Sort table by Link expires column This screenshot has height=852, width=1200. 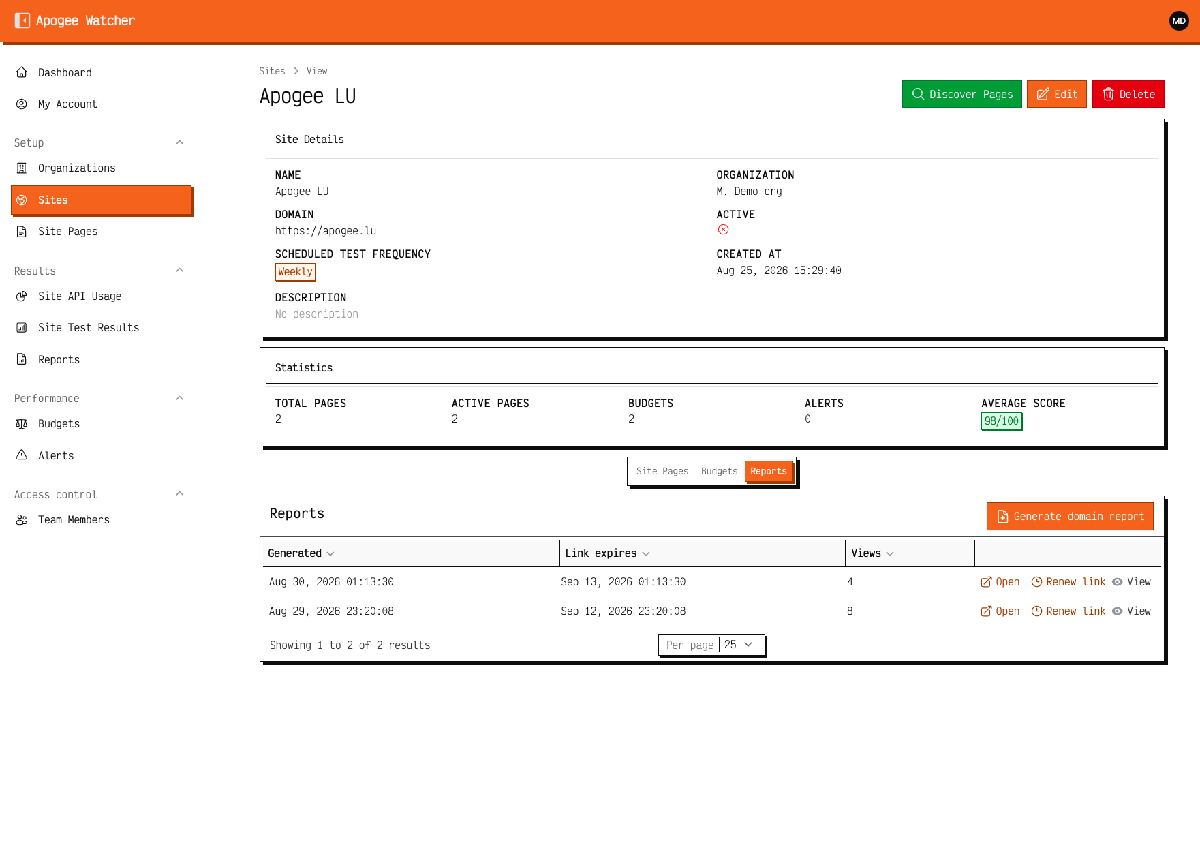[x=607, y=553]
